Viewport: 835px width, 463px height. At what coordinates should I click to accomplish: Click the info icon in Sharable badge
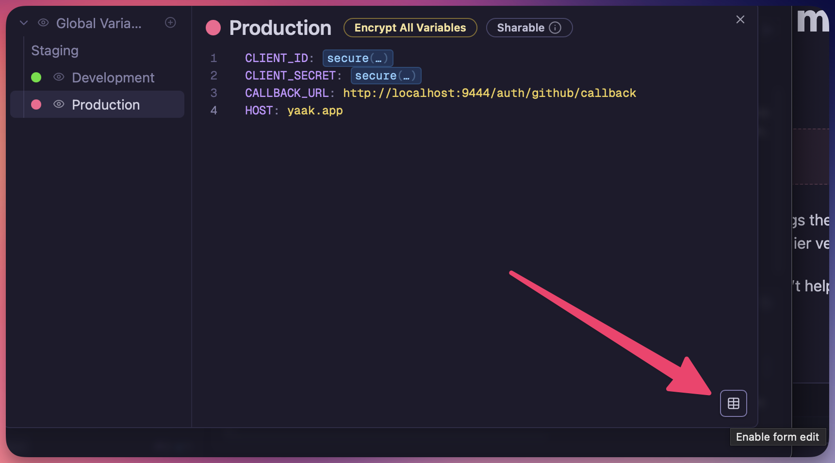[x=555, y=28]
